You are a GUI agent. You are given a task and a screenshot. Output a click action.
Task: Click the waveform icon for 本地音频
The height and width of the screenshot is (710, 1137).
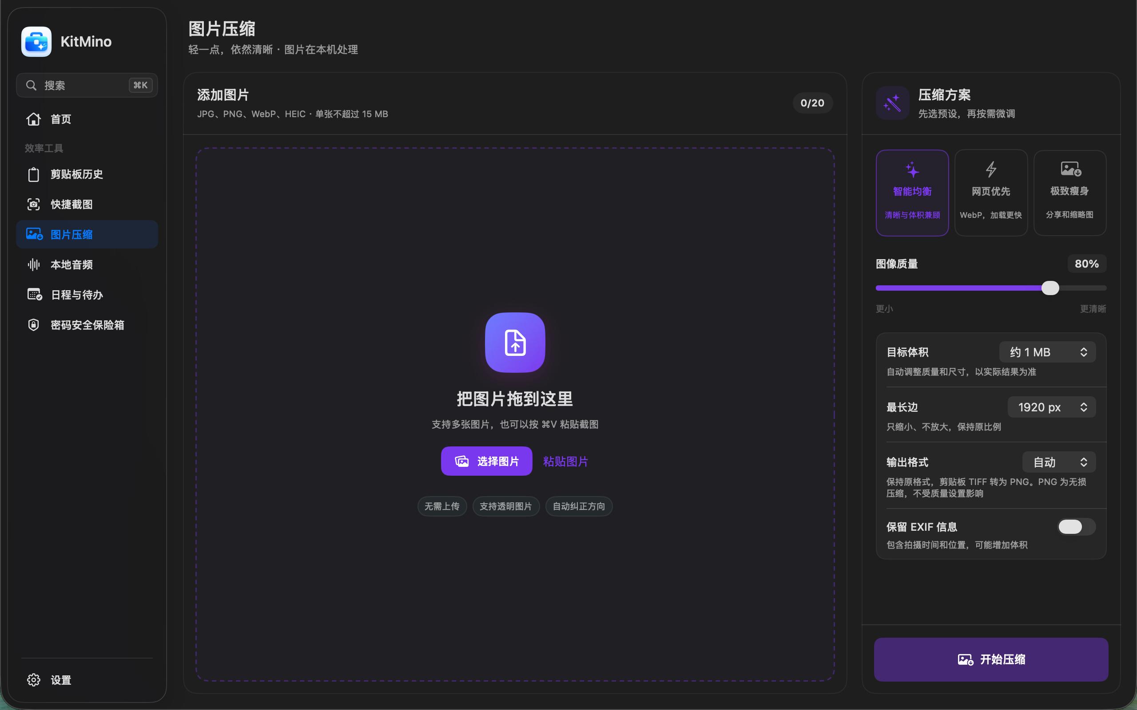tap(33, 264)
